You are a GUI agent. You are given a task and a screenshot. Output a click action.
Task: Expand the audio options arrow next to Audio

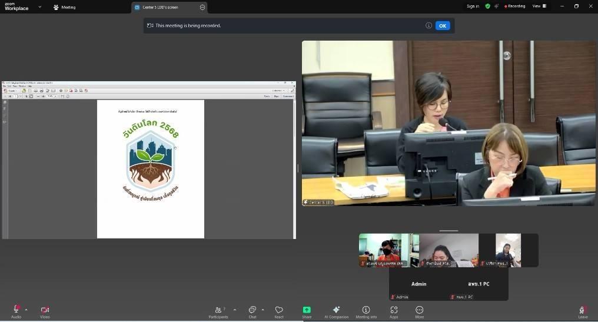click(26, 310)
